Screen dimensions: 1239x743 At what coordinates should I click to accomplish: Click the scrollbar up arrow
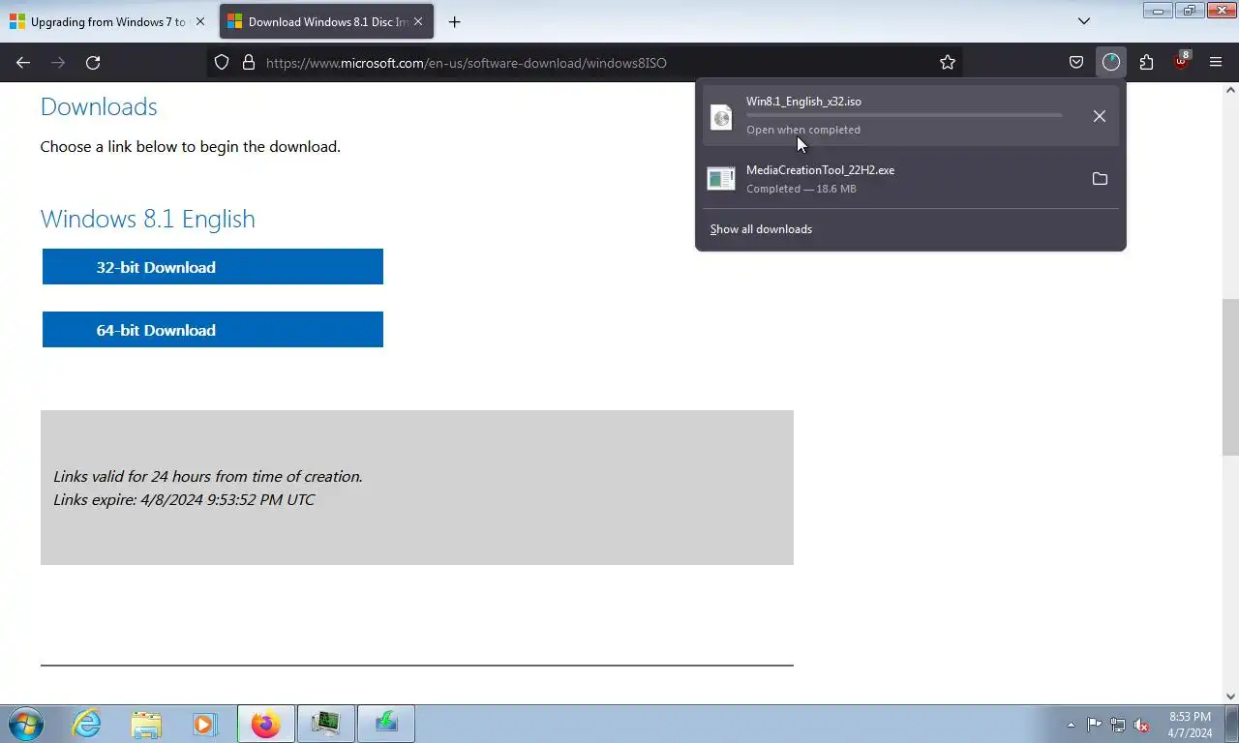tap(1230, 90)
